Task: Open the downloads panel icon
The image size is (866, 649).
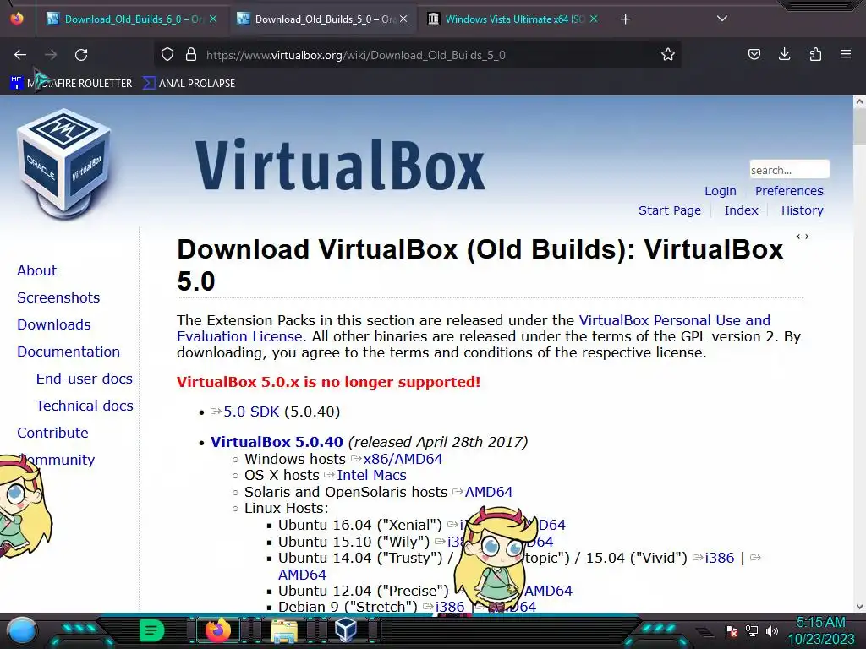Action: (784, 54)
